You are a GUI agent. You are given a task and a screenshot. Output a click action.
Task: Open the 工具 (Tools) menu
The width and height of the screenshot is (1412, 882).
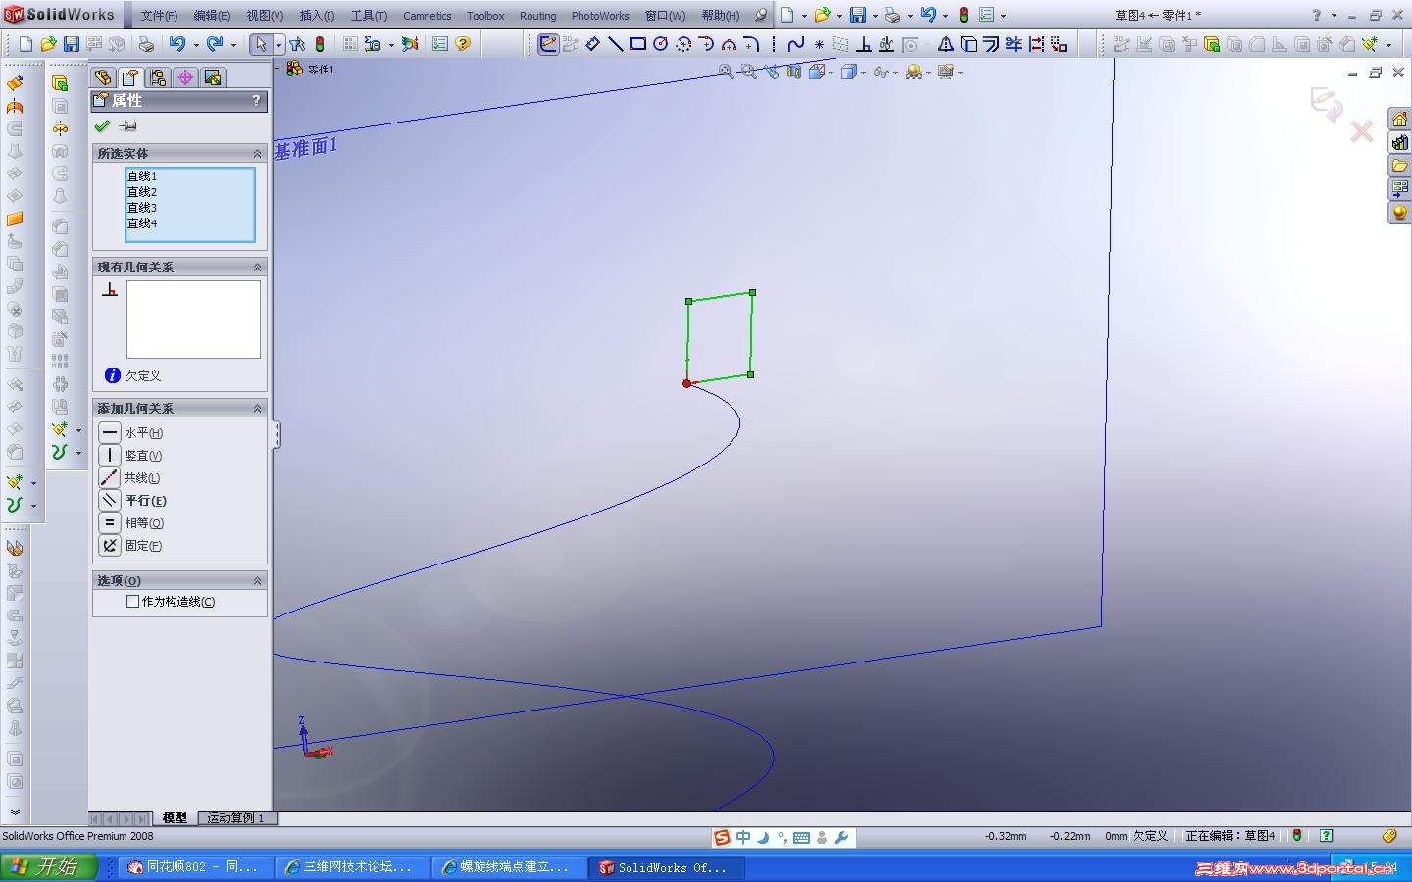[369, 16]
